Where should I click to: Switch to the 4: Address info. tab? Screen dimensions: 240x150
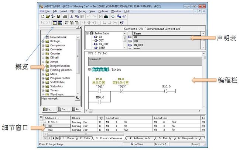click(x=140, y=138)
